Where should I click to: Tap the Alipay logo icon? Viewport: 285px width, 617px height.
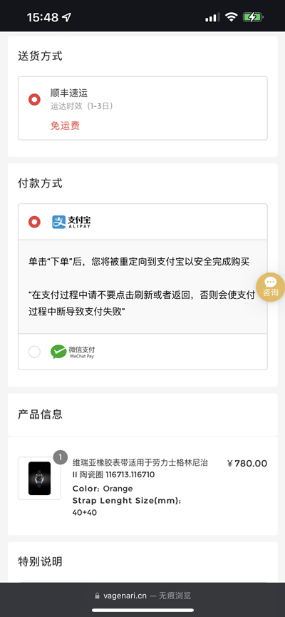tap(71, 222)
